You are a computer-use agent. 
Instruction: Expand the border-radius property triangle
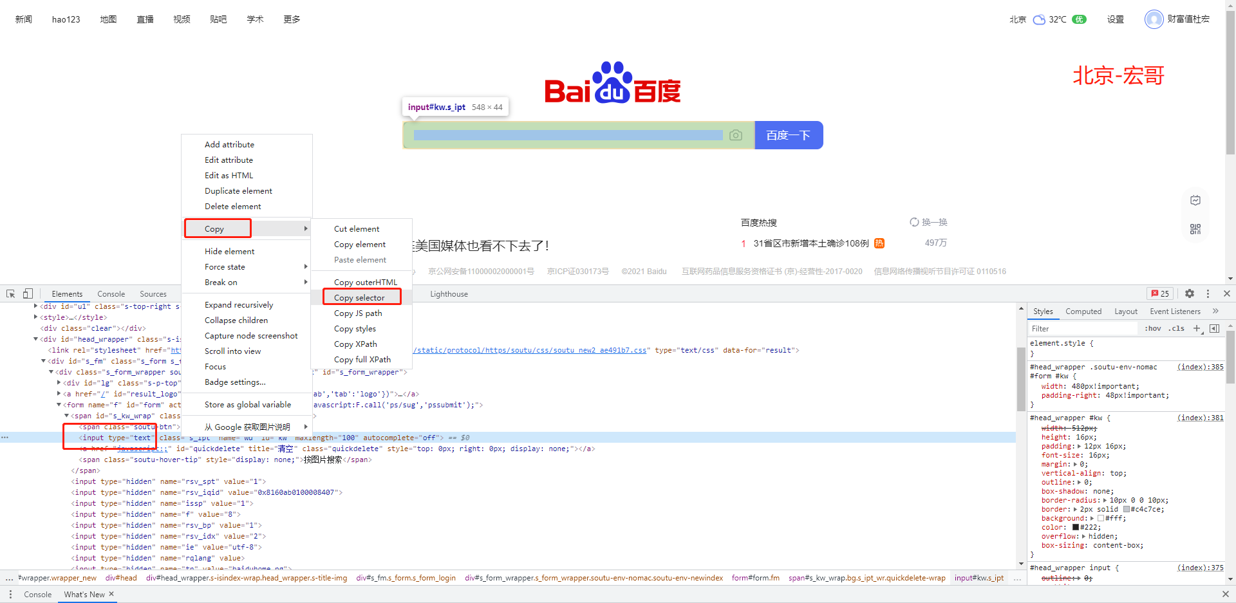pyautogui.click(x=1105, y=500)
